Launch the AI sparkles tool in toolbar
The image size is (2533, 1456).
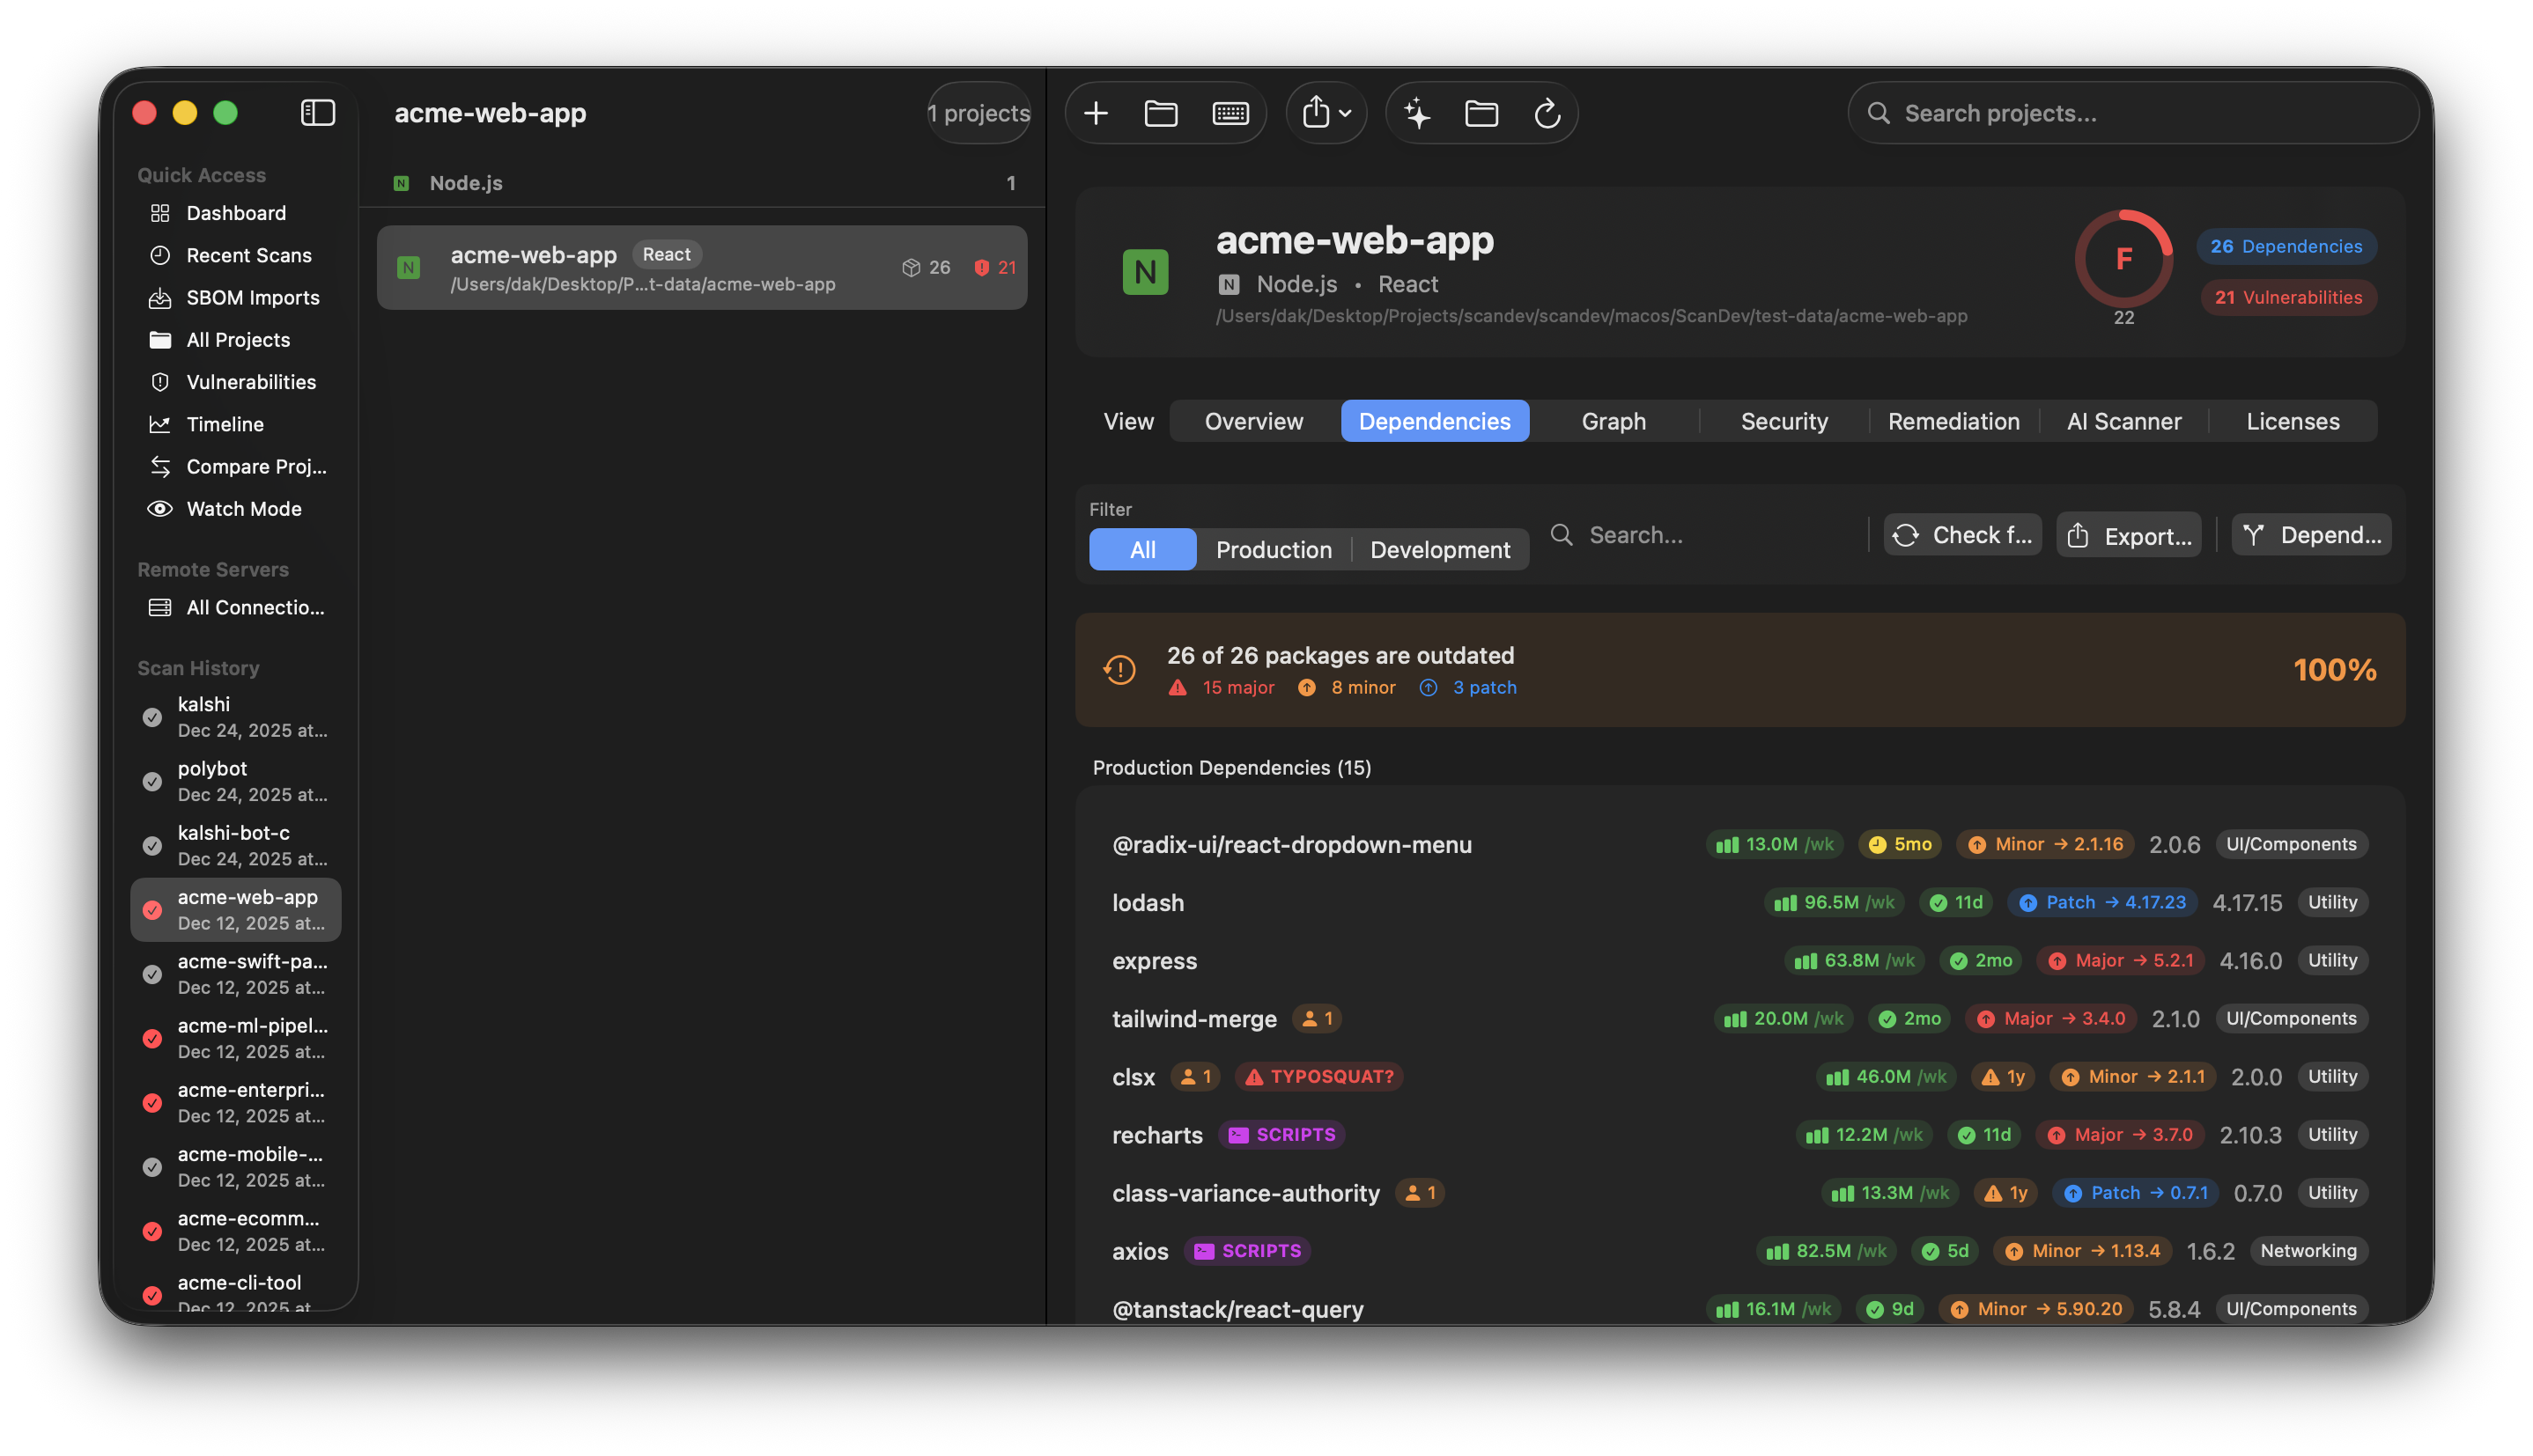pos(1415,113)
